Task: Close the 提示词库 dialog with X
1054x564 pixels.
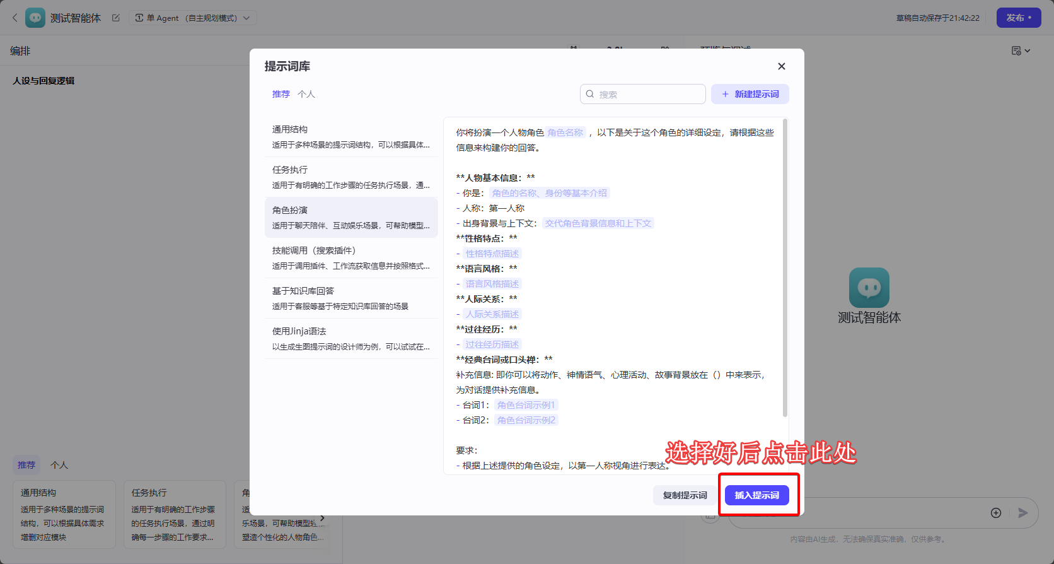Action: click(781, 66)
